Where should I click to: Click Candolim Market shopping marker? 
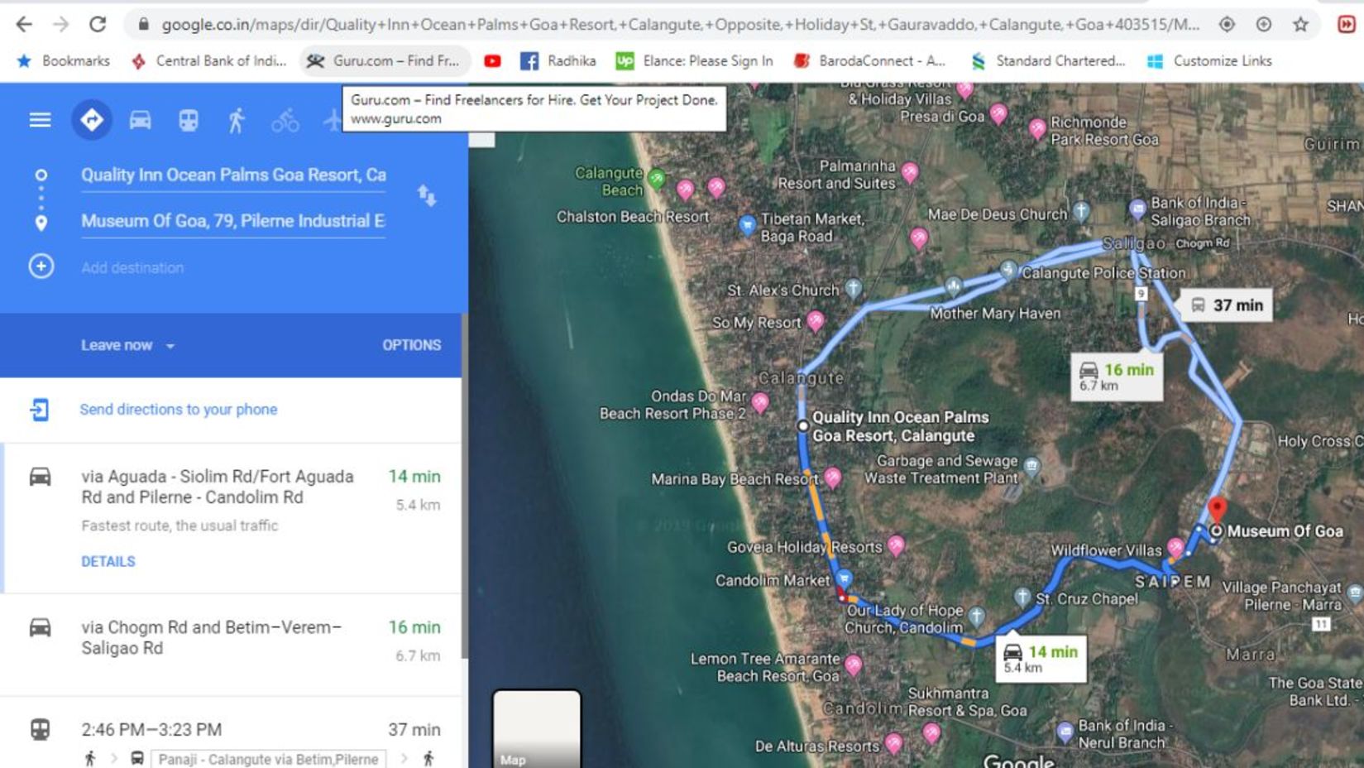coord(844,578)
